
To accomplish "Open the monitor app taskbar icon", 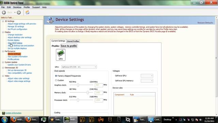I will tap(44, 120).
